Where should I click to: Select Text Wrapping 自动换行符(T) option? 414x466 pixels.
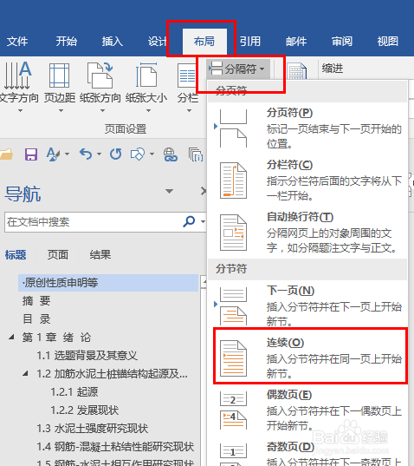pyautogui.click(x=307, y=233)
